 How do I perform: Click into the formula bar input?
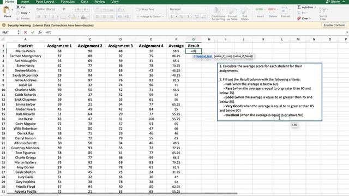click(x=195, y=33)
